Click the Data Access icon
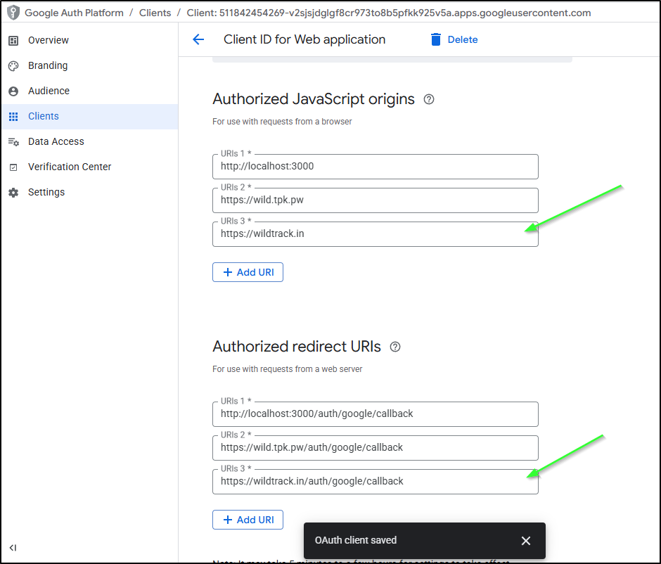The width and height of the screenshot is (661, 564). tap(13, 142)
